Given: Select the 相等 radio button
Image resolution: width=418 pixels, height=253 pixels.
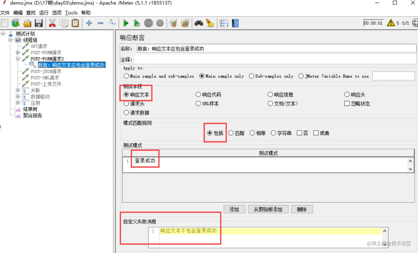Looking at the screenshot, I should pos(252,133).
